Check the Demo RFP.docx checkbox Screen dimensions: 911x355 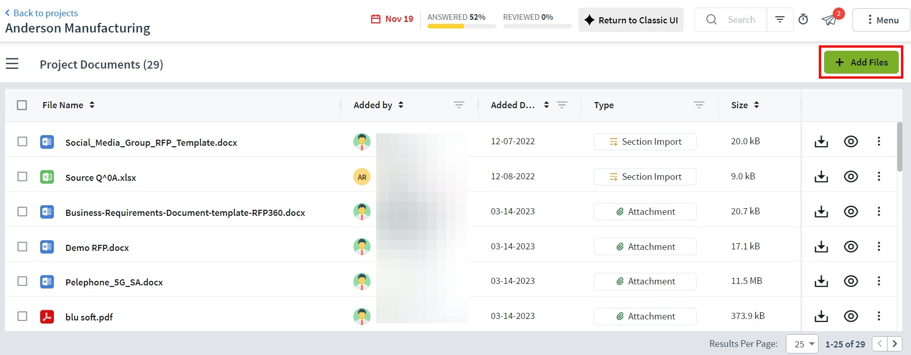tap(22, 247)
